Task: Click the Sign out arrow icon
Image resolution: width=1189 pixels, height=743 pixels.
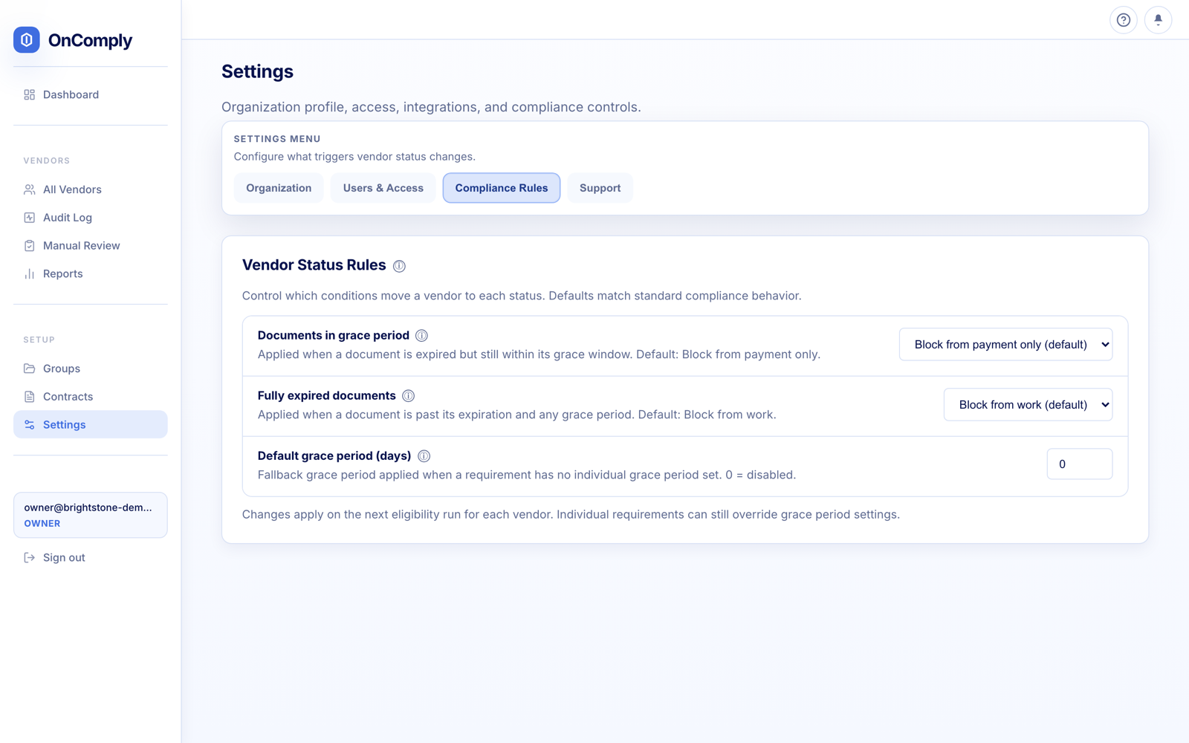Action: pyautogui.click(x=30, y=558)
